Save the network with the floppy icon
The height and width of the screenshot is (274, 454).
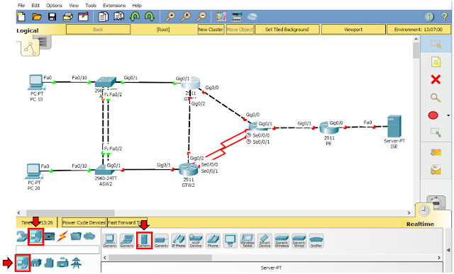52,17
